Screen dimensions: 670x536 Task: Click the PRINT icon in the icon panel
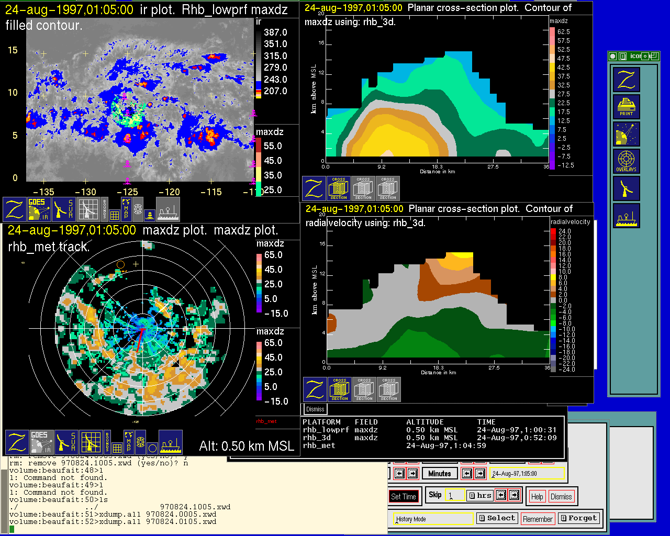[627, 107]
